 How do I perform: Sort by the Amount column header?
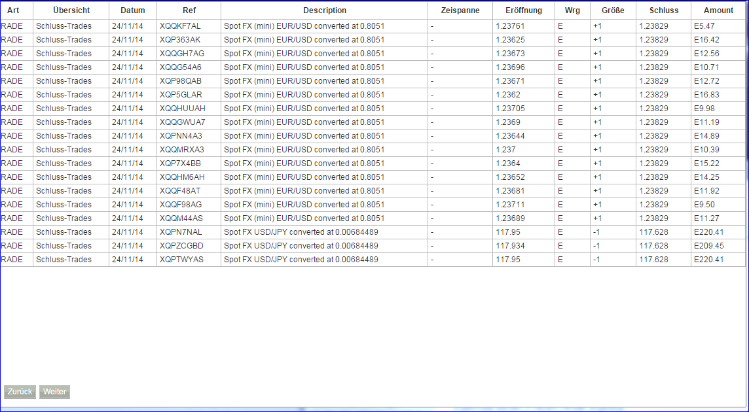[718, 10]
